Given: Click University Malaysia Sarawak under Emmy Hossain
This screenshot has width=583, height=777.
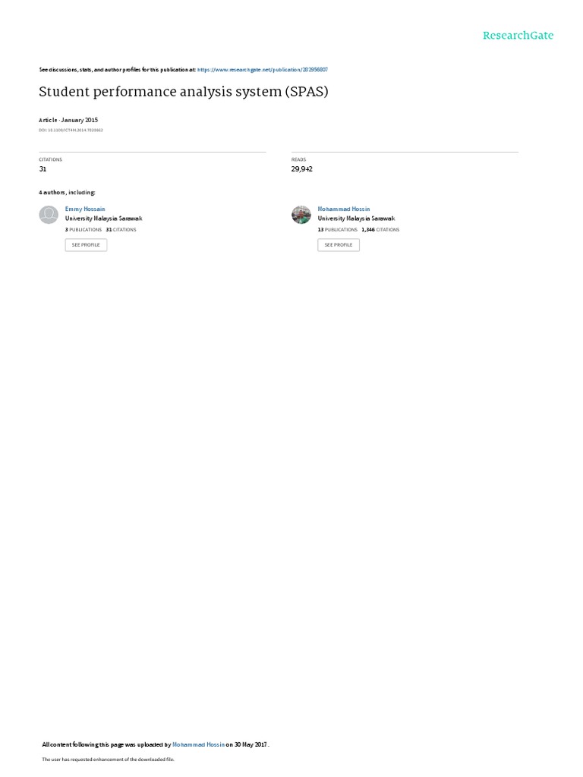Looking at the screenshot, I should click(103, 219).
